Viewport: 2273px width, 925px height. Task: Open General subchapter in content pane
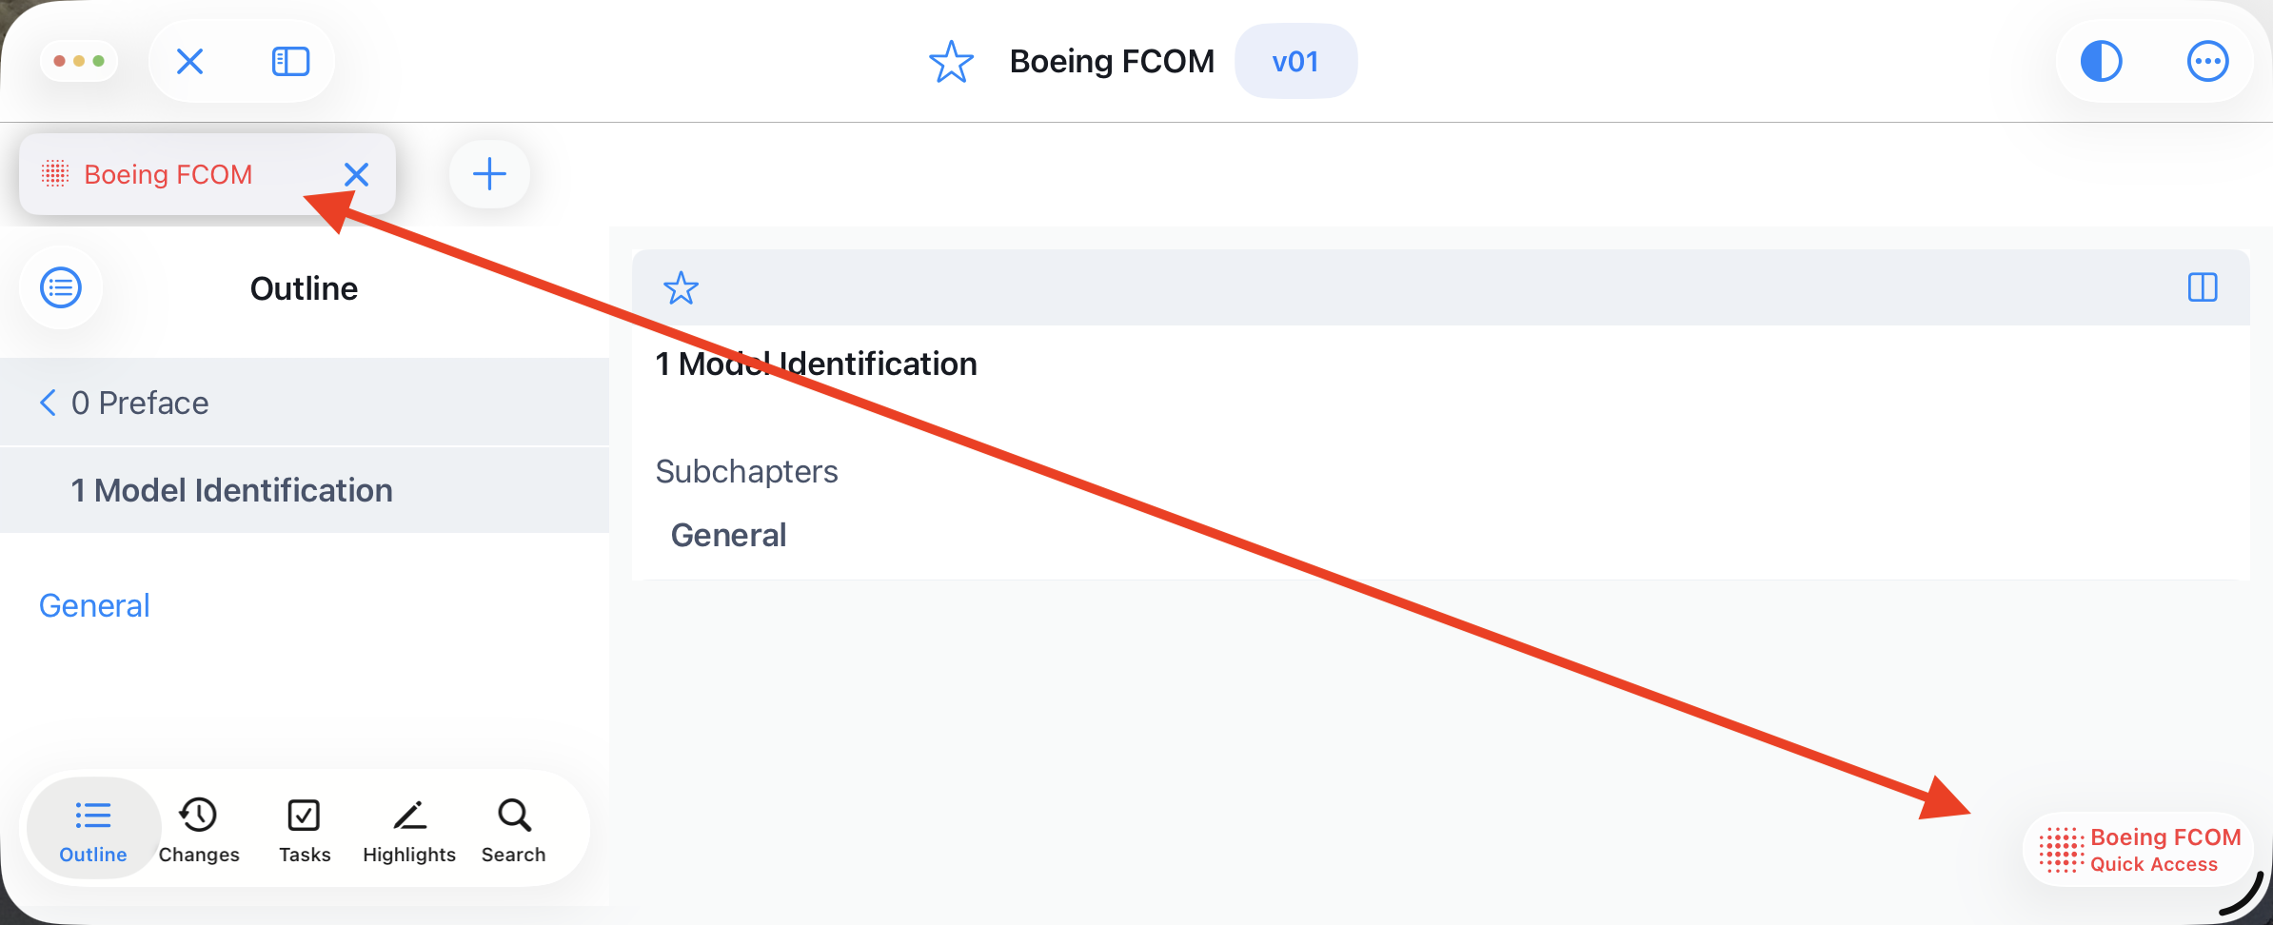[x=728, y=535]
